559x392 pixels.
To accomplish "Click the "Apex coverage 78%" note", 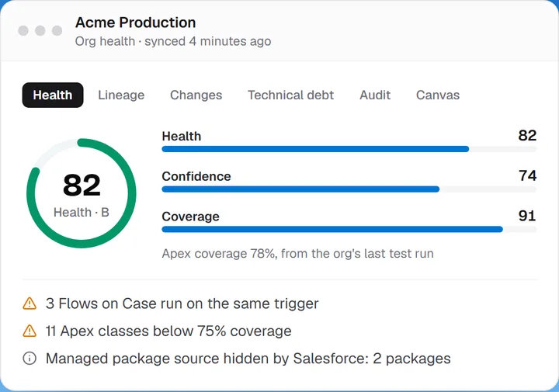I will (x=297, y=254).
